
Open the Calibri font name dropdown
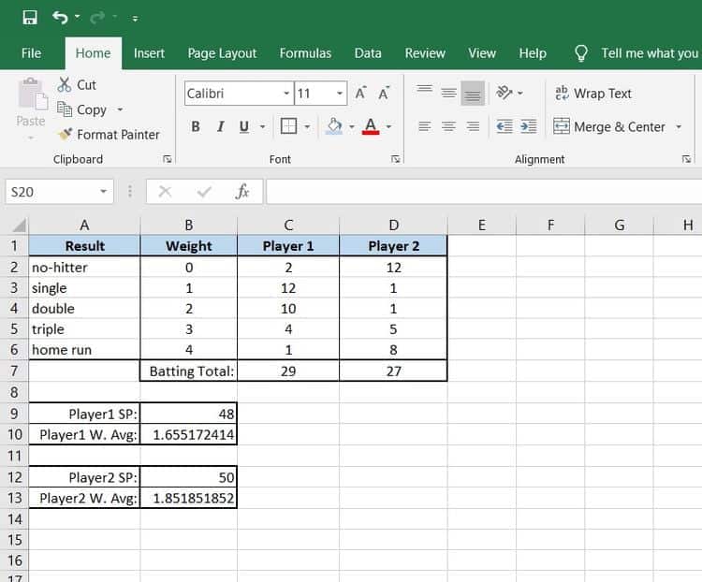tap(286, 94)
